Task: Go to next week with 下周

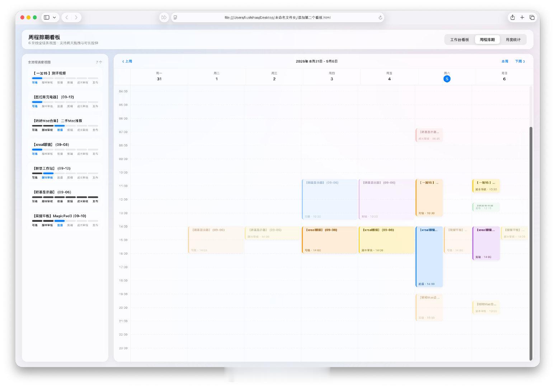Action: tap(520, 61)
